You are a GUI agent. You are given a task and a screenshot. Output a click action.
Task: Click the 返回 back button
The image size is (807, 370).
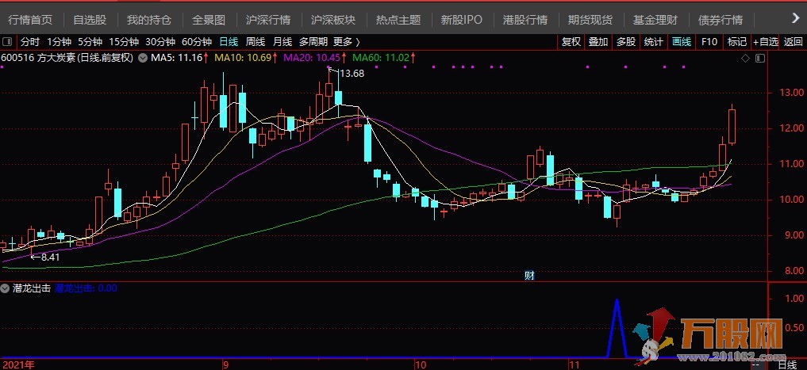tap(793, 42)
